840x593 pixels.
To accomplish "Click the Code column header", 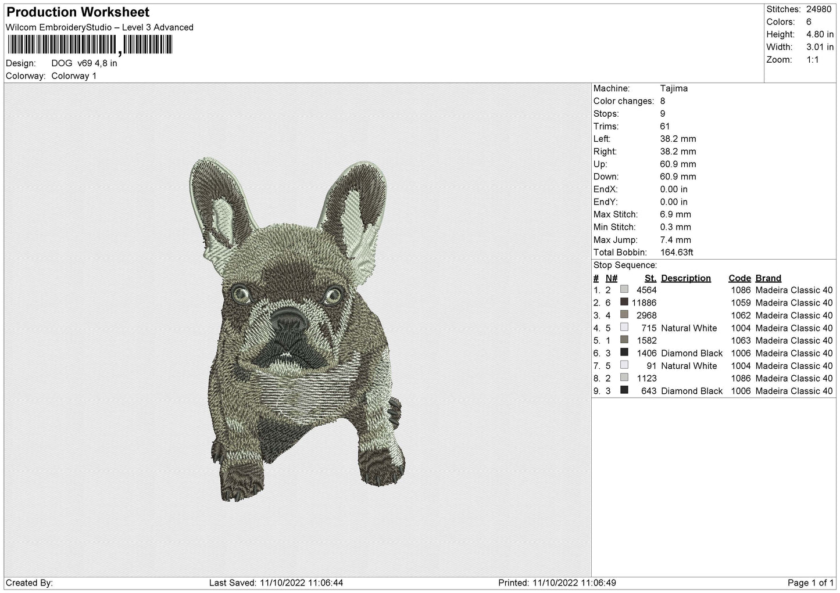I will [x=739, y=278].
